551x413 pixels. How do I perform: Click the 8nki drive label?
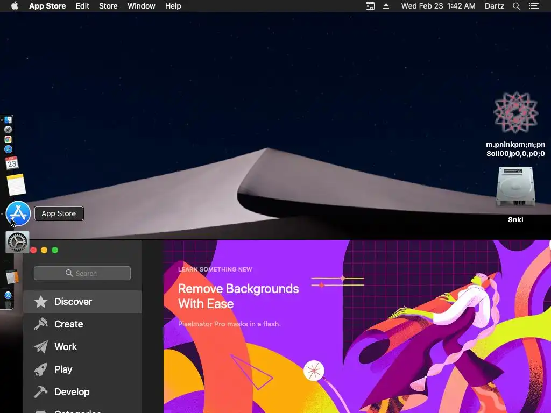515,220
